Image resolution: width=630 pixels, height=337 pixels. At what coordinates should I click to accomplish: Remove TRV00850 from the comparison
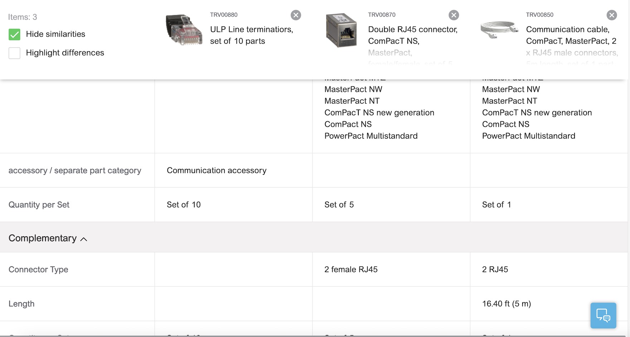point(612,15)
